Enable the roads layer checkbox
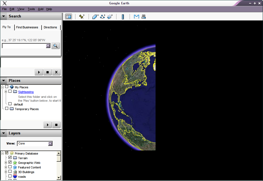The image size is (263, 181). (x=10, y=176)
